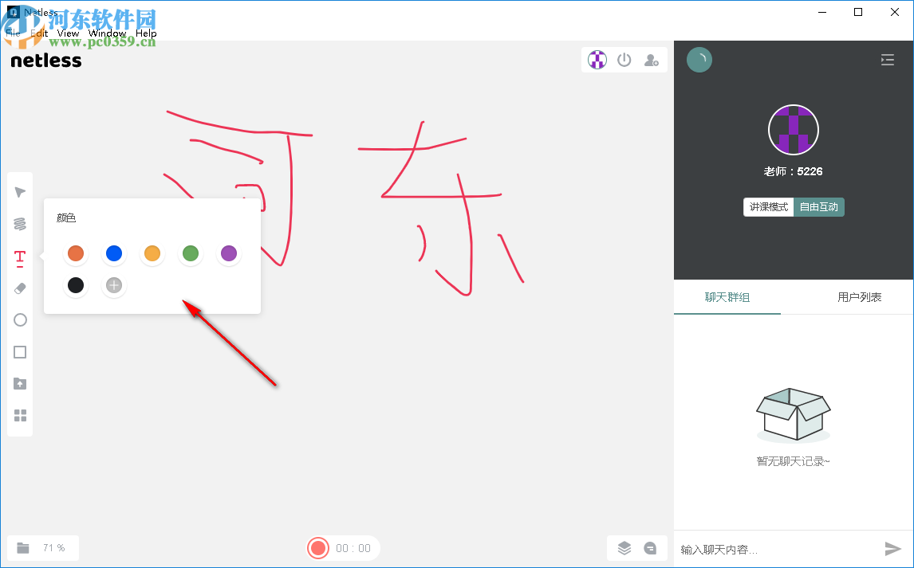Open the upload file tool

pos(20,383)
